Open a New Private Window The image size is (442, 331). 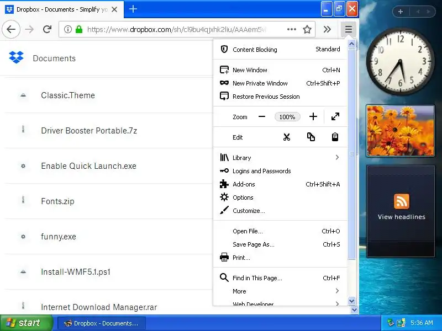[280, 83]
